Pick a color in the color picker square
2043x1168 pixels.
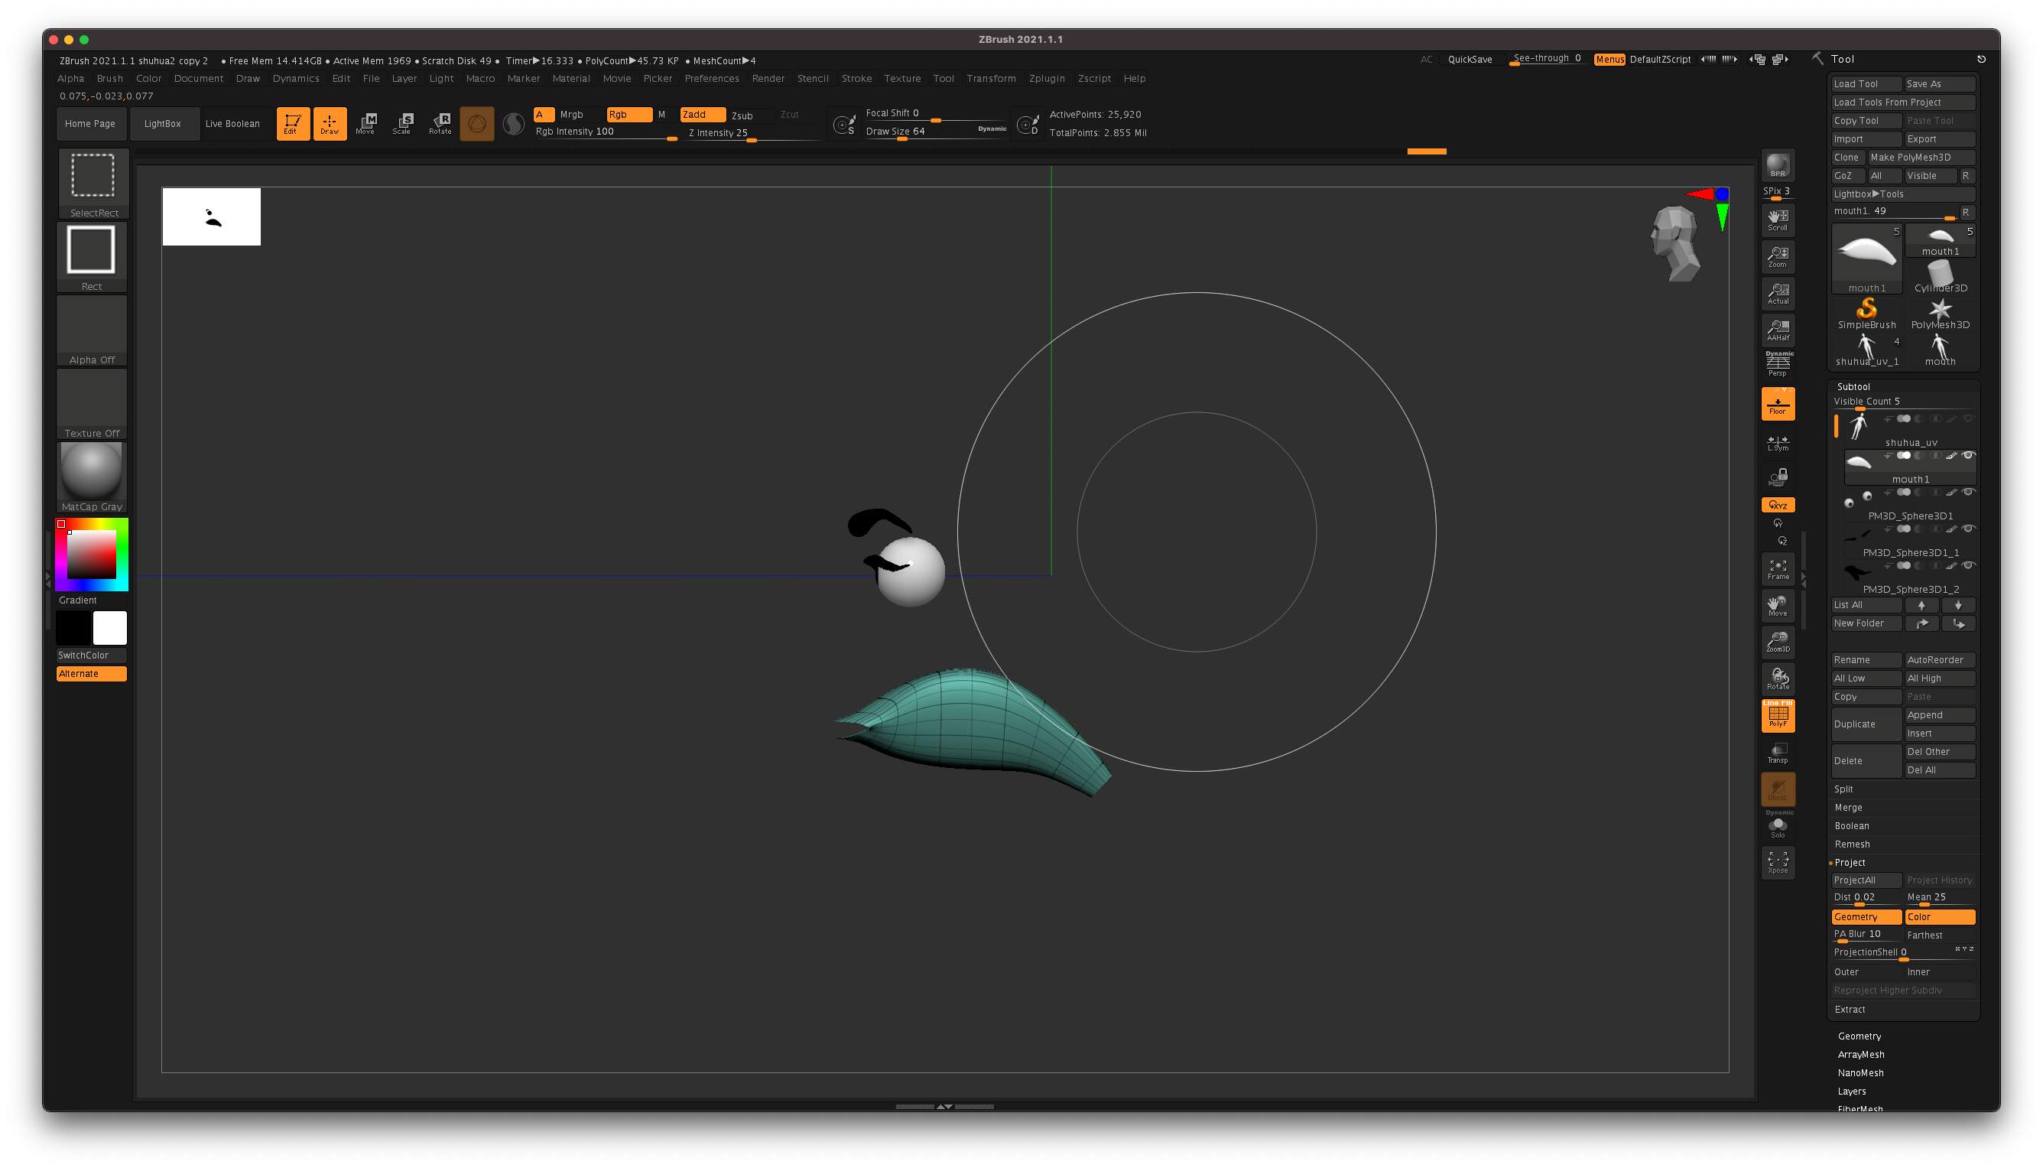[90, 555]
